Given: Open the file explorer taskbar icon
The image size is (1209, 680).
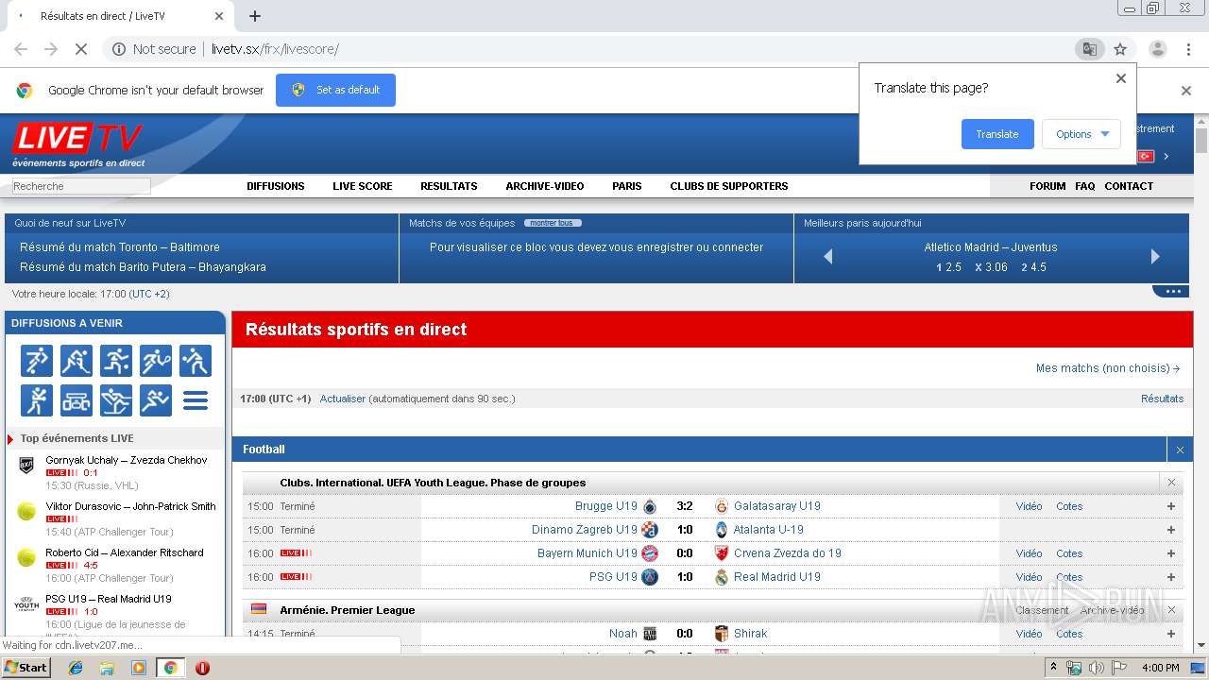Looking at the screenshot, I should [107, 668].
